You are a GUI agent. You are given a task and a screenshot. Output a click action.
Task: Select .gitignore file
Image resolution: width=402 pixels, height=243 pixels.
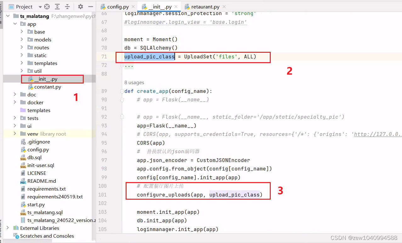38,142
